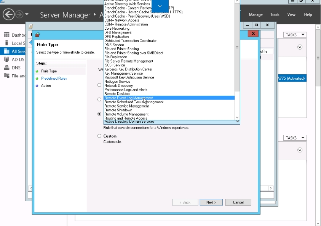321x226 pixels.
Task: Click the Server Manager forward arrow
Action: click(x=19, y=14)
